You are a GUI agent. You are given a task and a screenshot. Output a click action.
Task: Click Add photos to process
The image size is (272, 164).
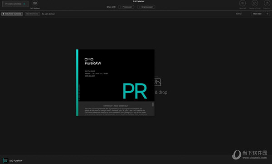coord(12,14)
